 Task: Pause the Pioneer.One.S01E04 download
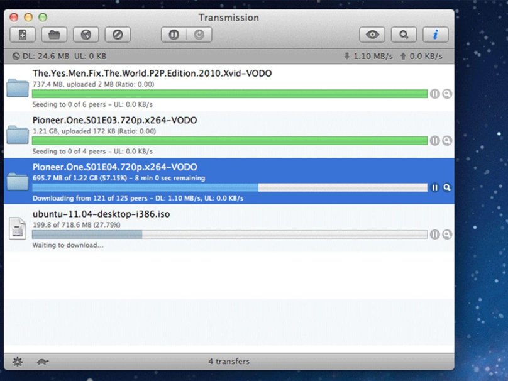click(434, 187)
